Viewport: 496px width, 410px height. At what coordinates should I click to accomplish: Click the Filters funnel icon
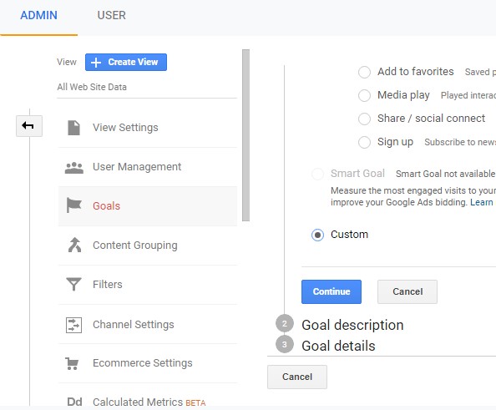[x=73, y=284]
